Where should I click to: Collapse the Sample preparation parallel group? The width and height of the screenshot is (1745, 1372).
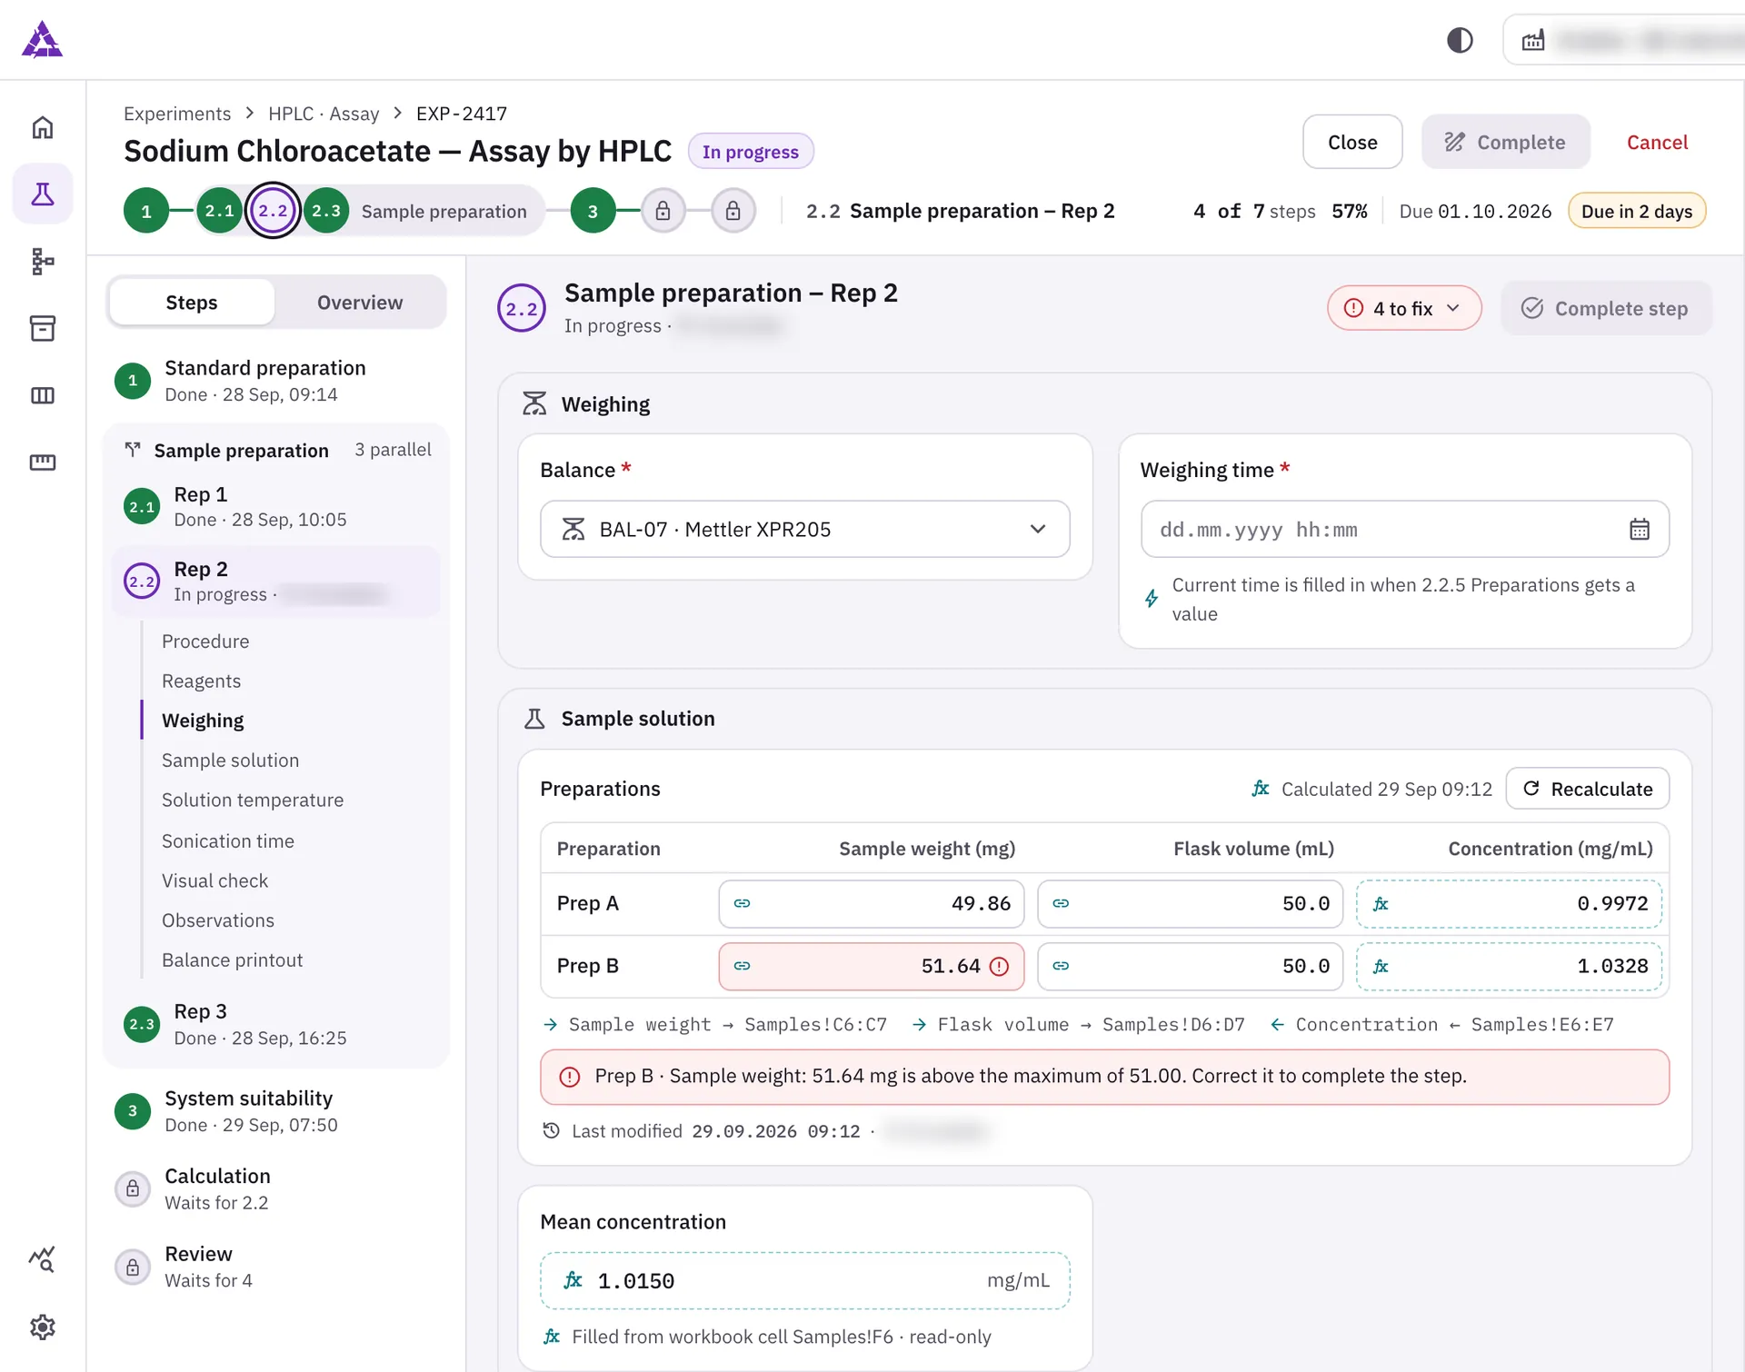tap(278, 450)
